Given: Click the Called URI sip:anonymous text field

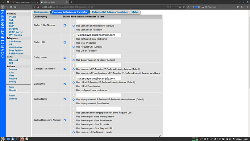Looking at the screenshot, I should click(99, 35).
